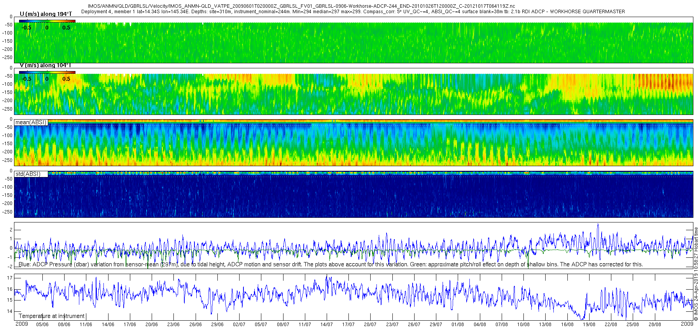
Task: Click the 19/08 date tick label
Action: [589, 325]
